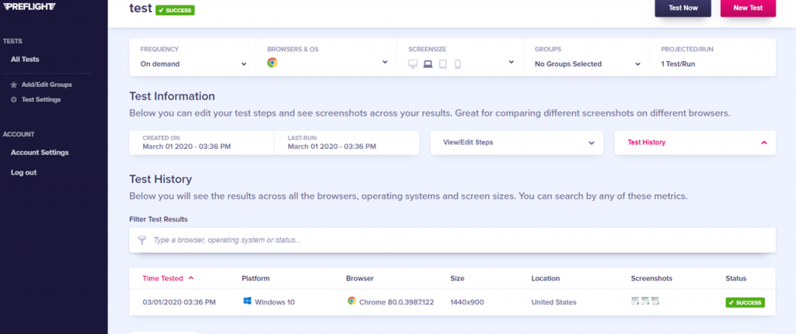Image resolution: width=796 pixels, height=334 pixels.
Task: Select the Chrome icon under Browsers & OS
Action: pos(272,62)
